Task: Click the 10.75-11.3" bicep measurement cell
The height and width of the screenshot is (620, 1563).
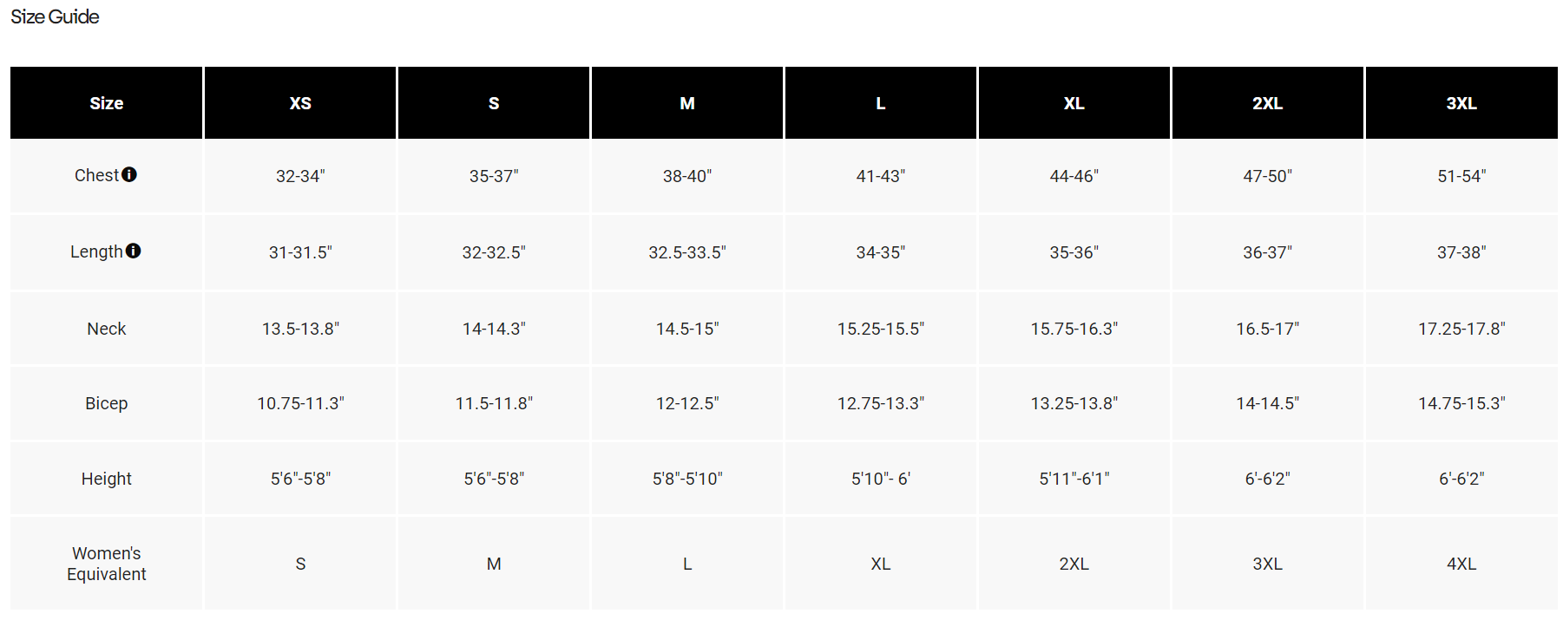Action: click(x=300, y=403)
